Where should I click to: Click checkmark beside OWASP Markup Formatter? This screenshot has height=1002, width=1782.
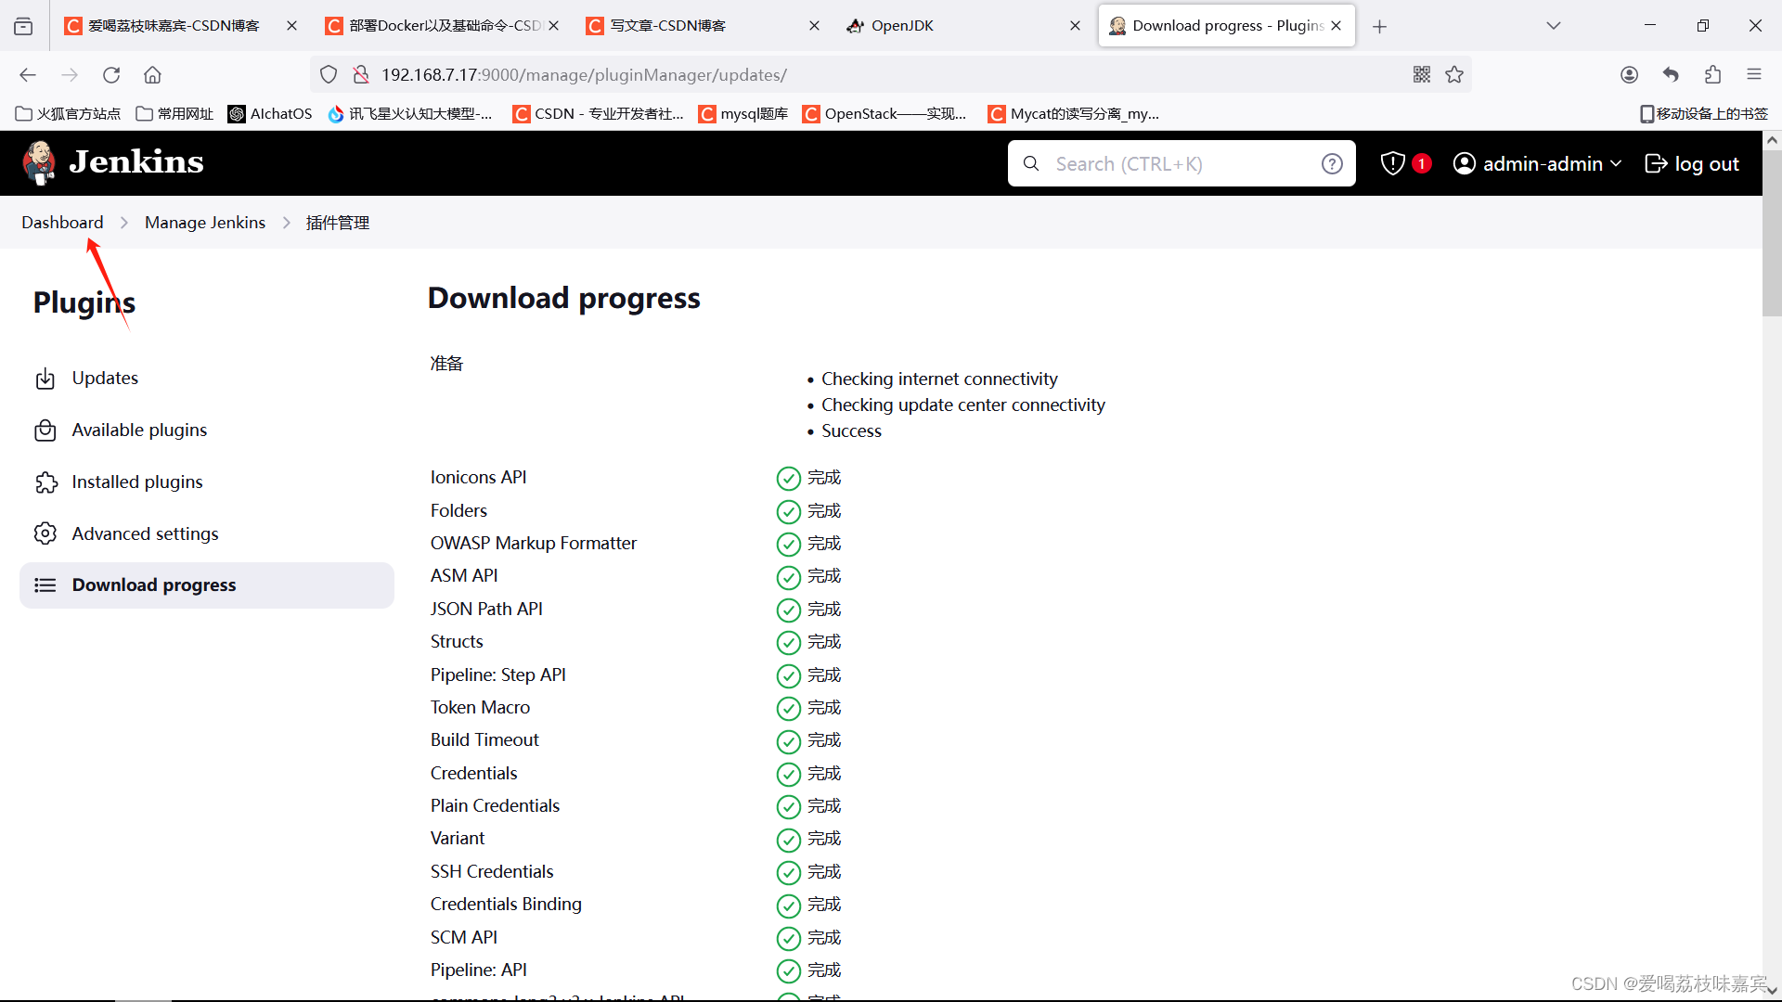(788, 545)
